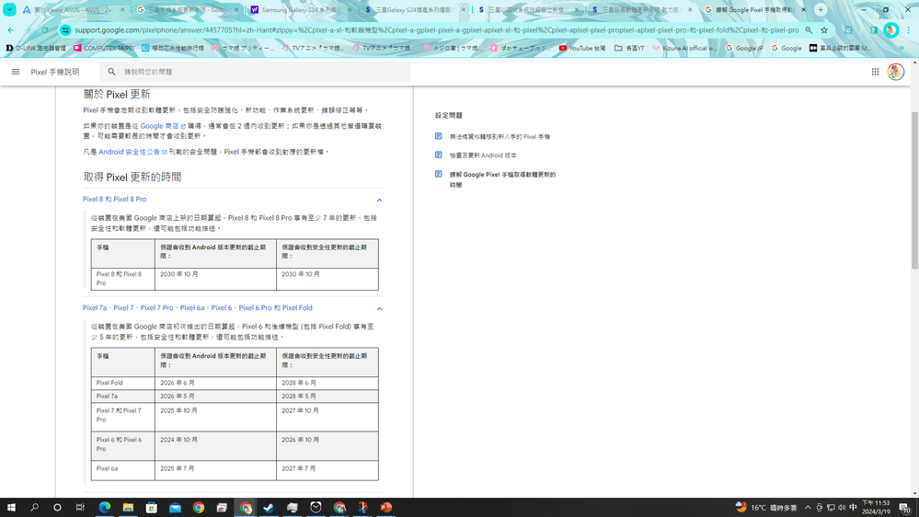
Task: Click the address bar URL
Action: point(436,29)
